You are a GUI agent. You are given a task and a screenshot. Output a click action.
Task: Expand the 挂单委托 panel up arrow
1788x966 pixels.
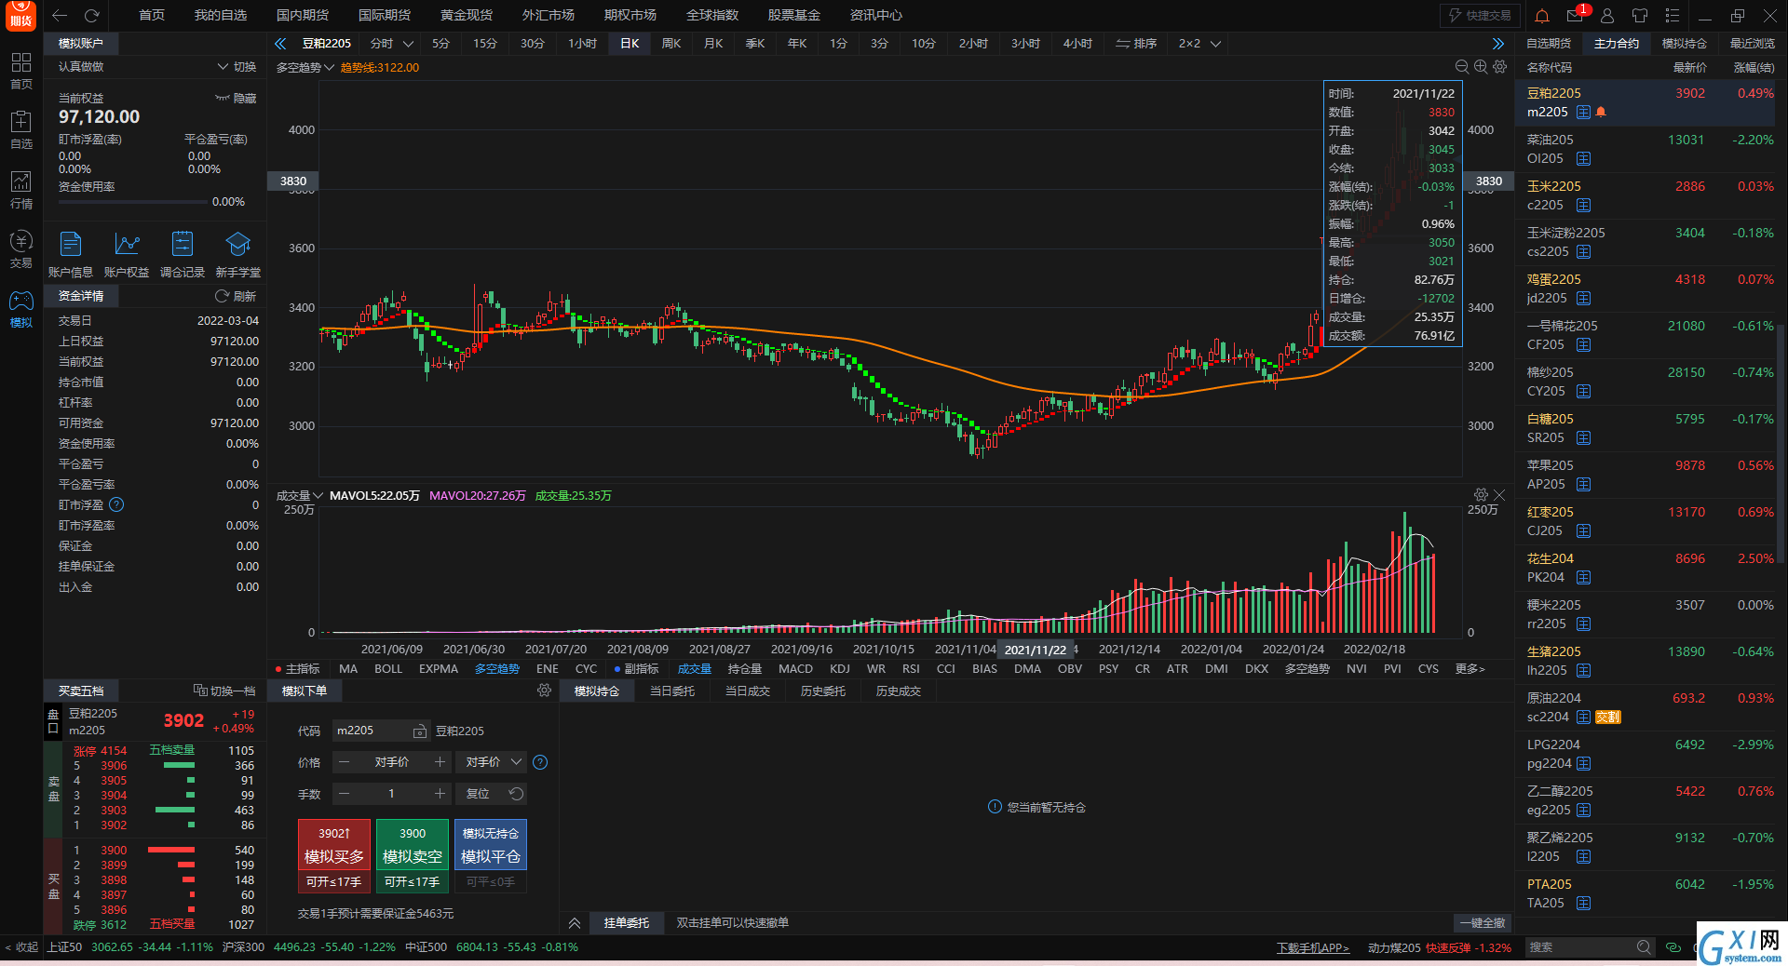pos(575,923)
